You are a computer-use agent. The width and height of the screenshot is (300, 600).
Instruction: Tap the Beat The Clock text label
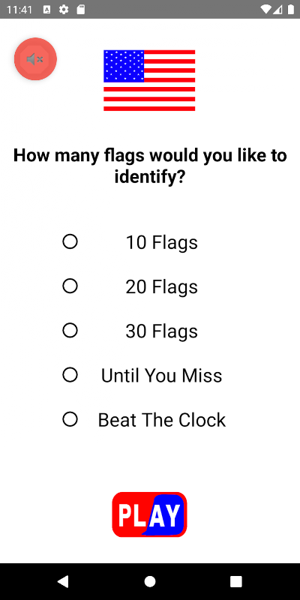tap(161, 420)
